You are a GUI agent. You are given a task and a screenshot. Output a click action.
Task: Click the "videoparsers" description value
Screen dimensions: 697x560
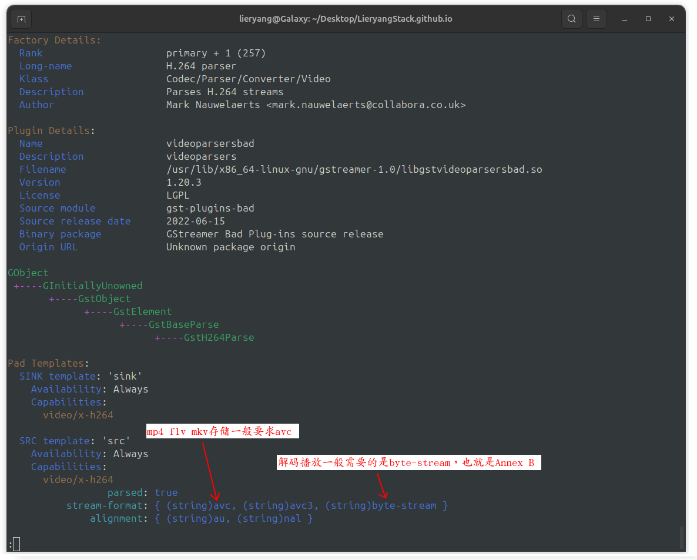coord(202,156)
